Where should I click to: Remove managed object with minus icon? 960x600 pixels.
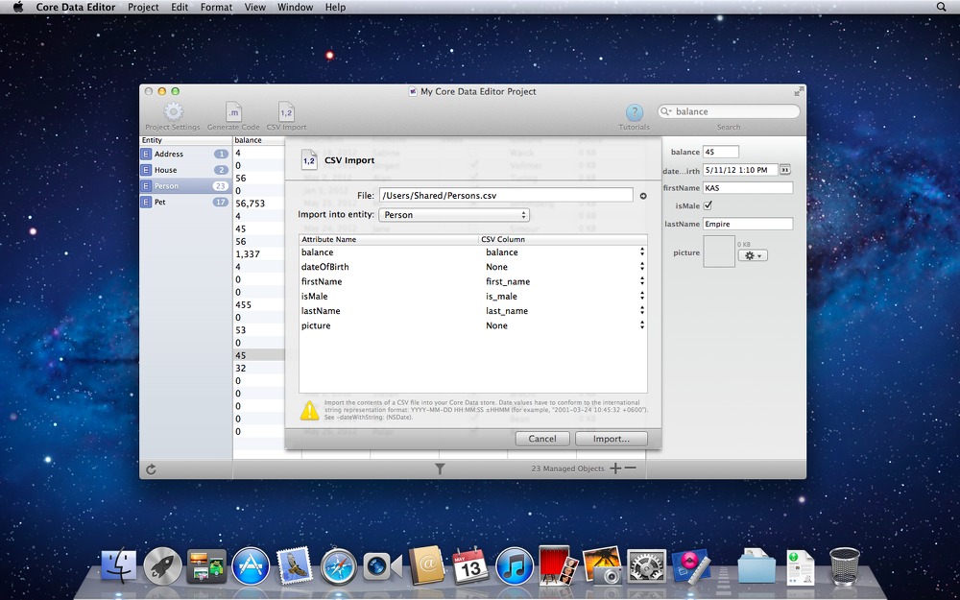click(631, 468)
